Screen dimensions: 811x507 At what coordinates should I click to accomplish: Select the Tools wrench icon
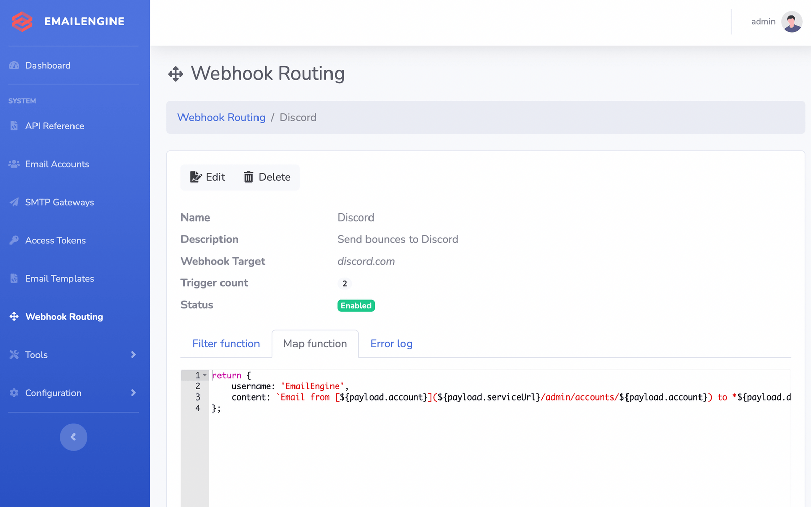[14, 354]
